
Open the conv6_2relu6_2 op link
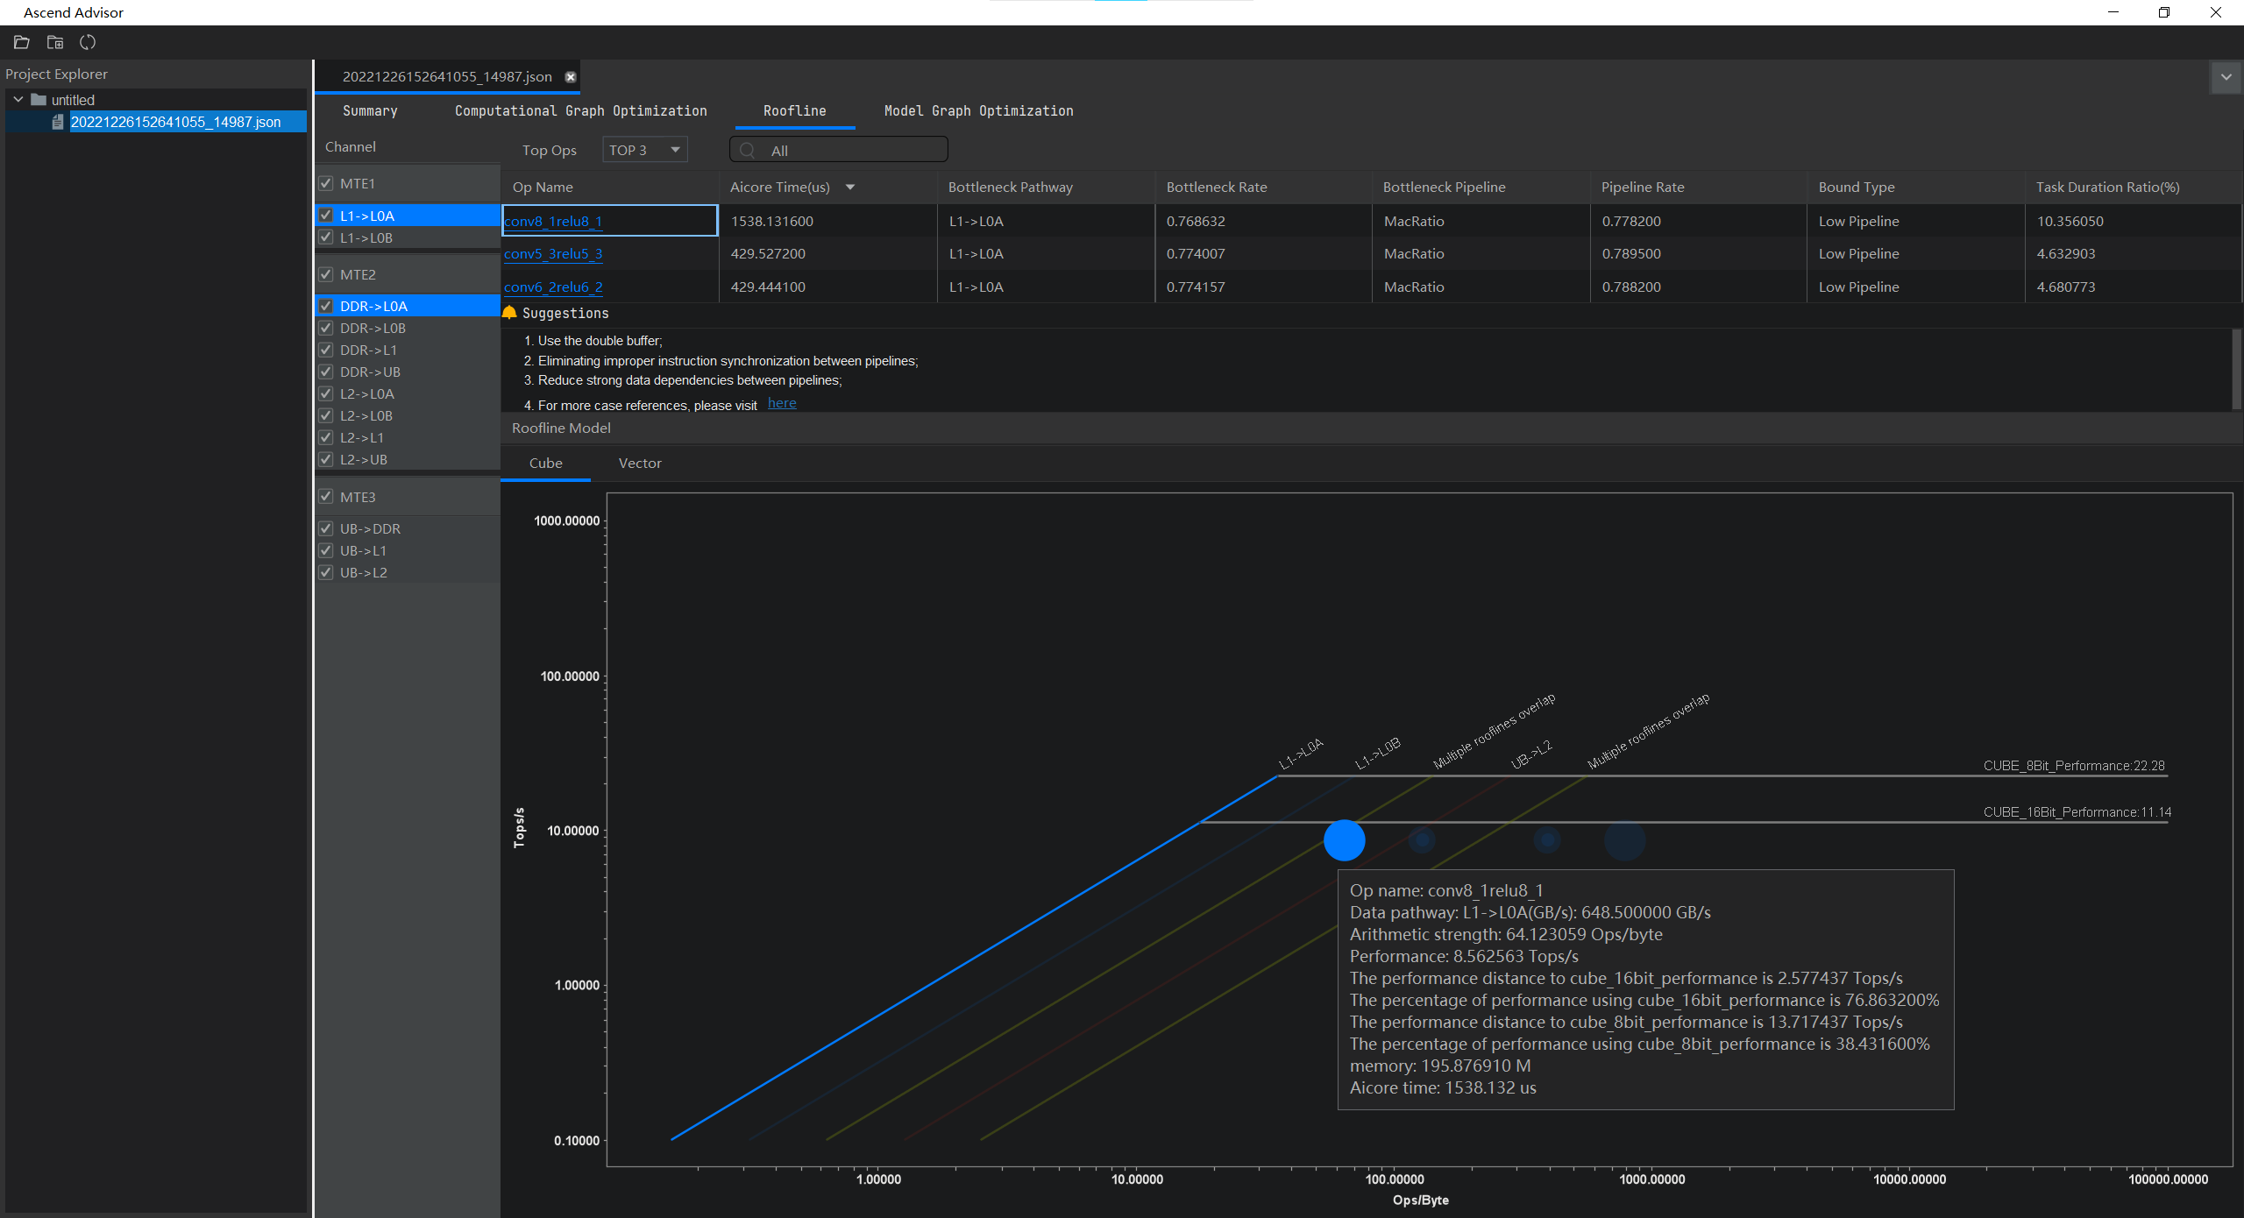[x=553, y=287]
